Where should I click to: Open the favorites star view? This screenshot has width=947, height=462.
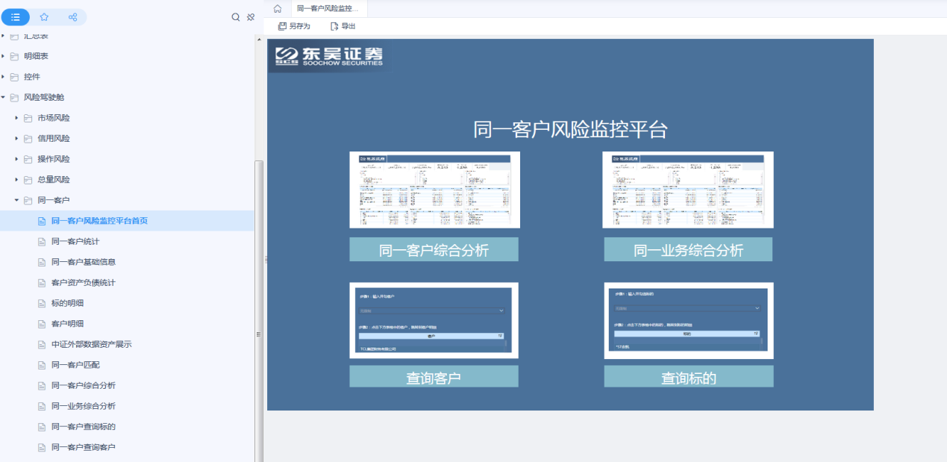coord(44,17)
